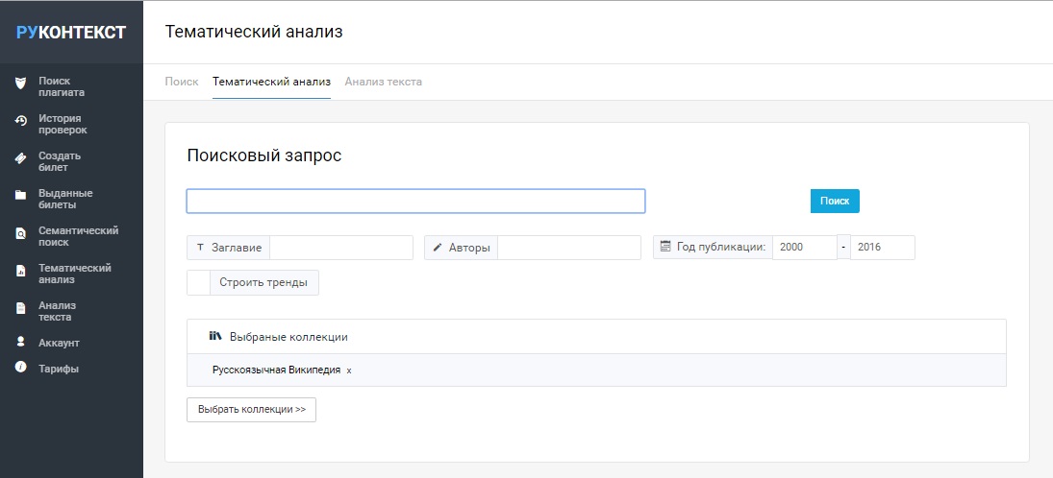Click the Тарифы info icon
Screen dimensions: 1053x478
pos(21,368)
